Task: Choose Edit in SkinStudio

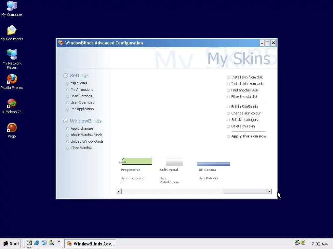Action: click(245, 107)
